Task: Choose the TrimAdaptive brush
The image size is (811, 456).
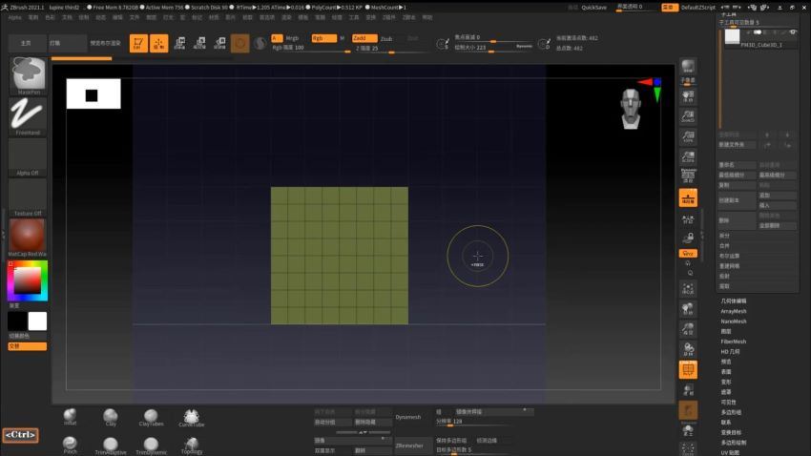Action: 111,446
